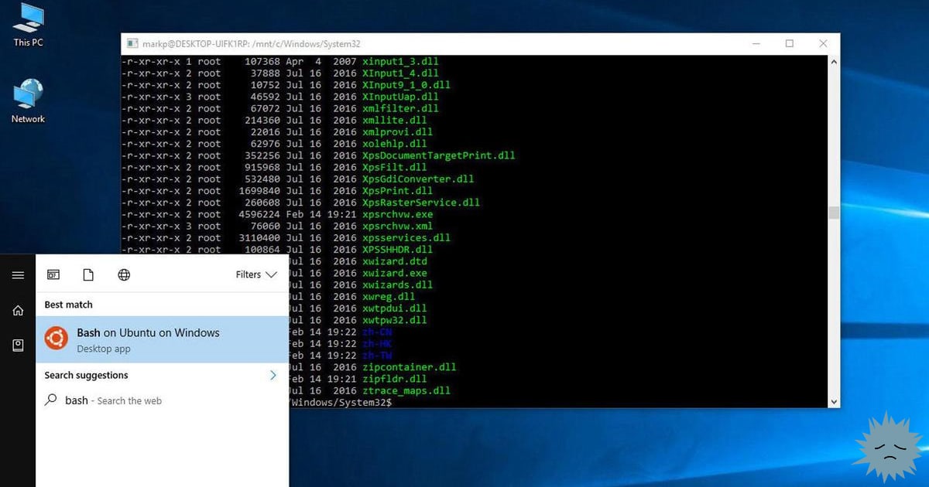Click the terminal scrollbar thumb

coord(833,213)
